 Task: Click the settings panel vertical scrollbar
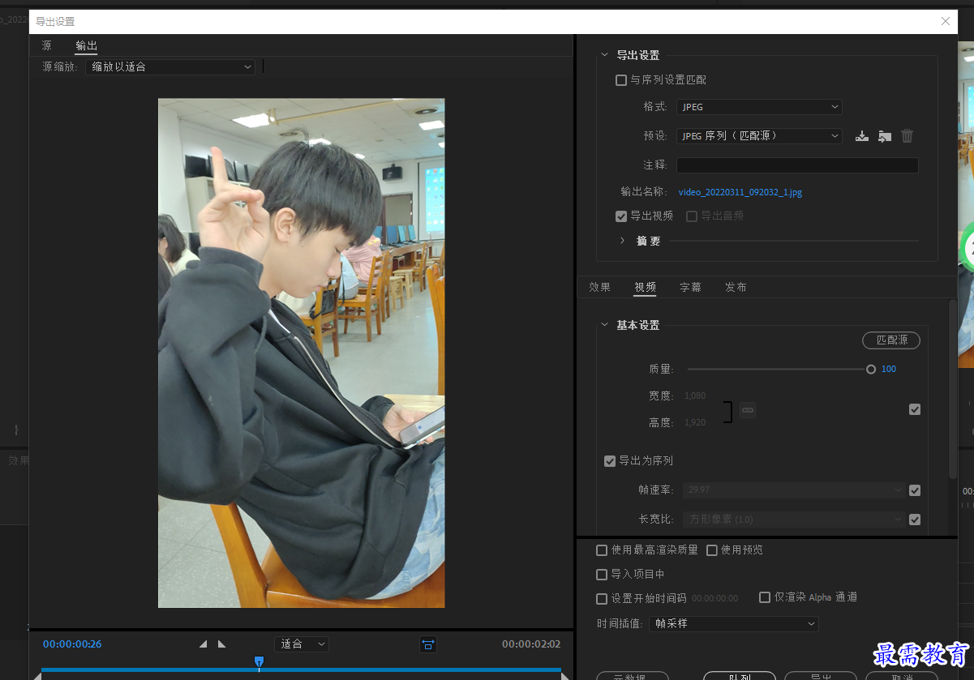pos(953,389)
